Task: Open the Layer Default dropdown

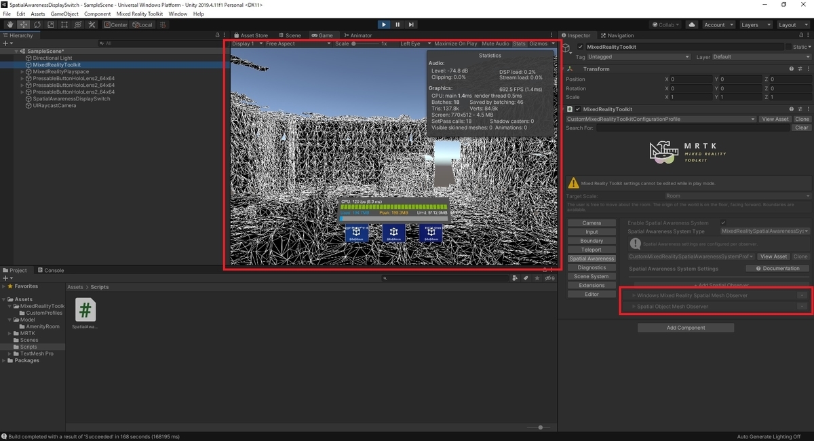Action: point(760,57)
